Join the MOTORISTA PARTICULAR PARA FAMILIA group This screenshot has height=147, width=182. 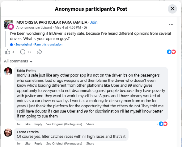click(x=94, y=22)
